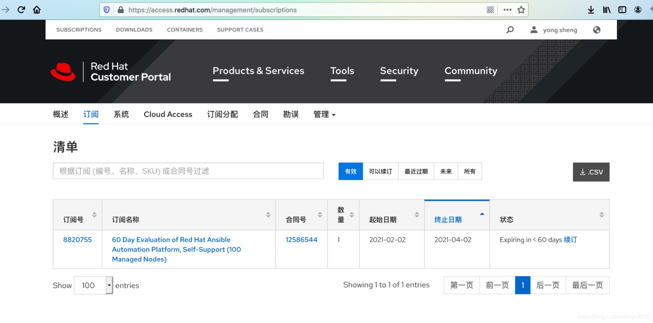Open 60 Day Evaluation Ansible subscription link

click(x=176, y=249)
